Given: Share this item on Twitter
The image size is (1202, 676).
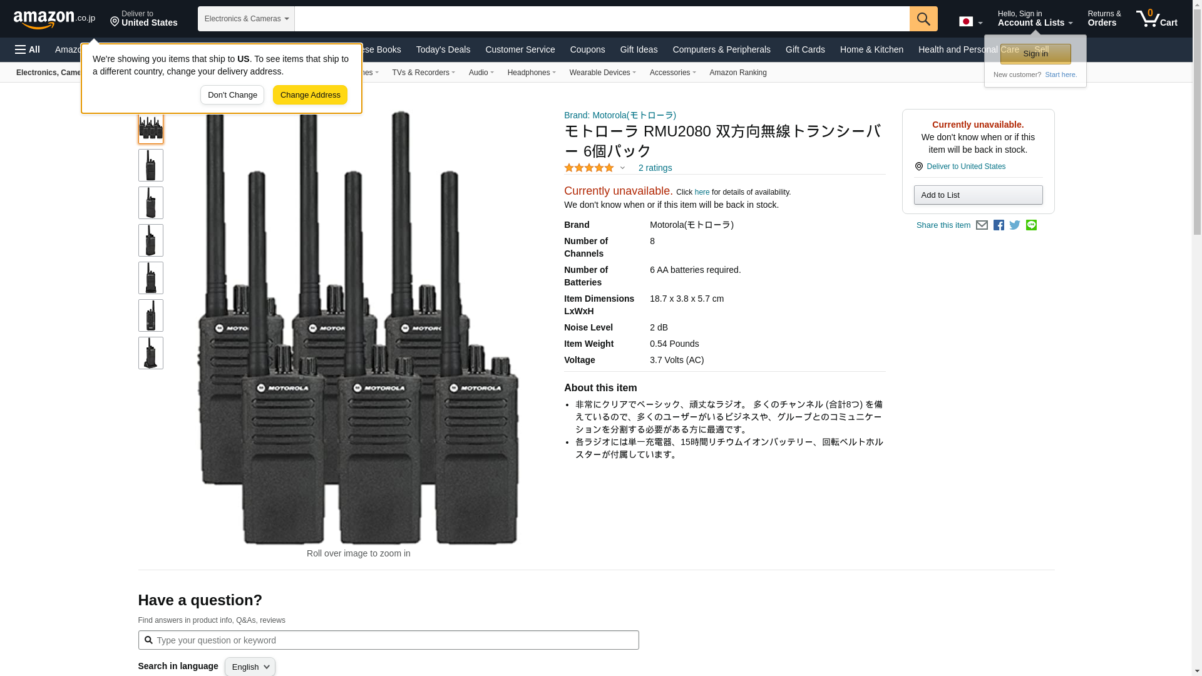Looking at the screenshot, I should click(x=1015, y=225).
